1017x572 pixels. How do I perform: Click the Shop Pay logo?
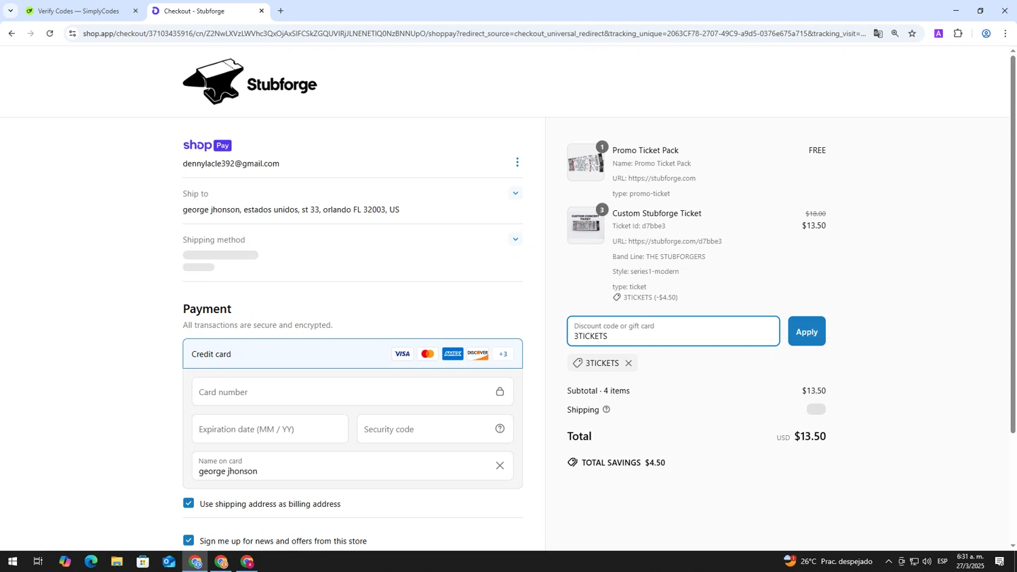pyautogui.click(x=207, y=146)
